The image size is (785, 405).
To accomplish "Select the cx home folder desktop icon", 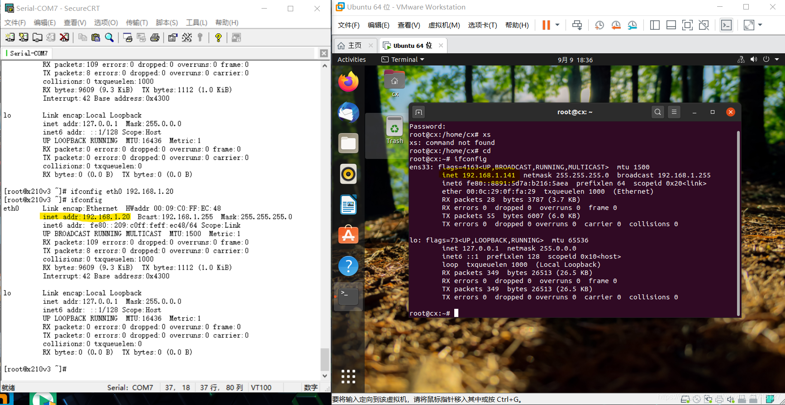I will tap(395, 84).
